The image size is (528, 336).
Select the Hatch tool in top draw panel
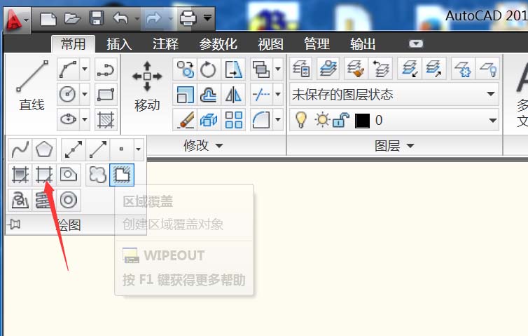[106, 119]
